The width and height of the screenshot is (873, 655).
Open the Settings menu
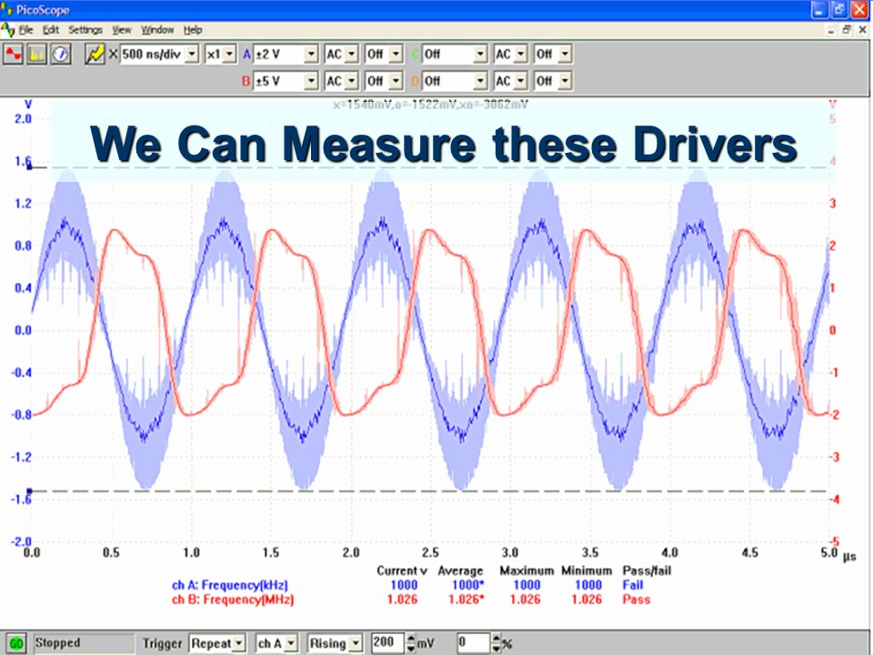click(85, 30)
